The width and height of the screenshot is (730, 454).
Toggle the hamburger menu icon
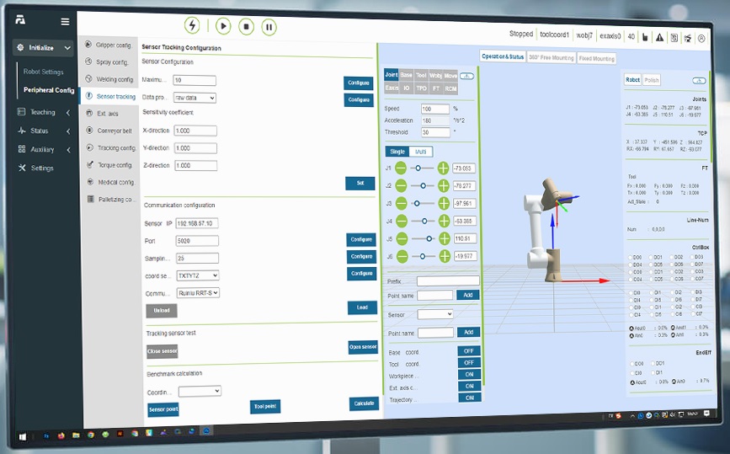pyautogui.click(x=65, y=21)
